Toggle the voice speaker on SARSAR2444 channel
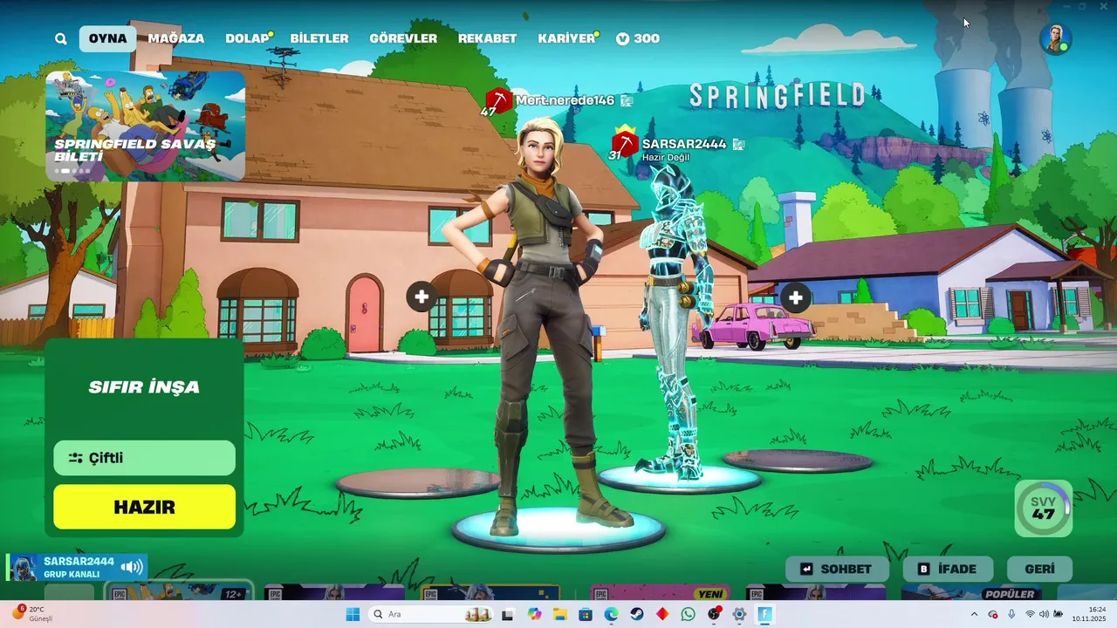Screen dimensions: 1117x628 point(132,567)
